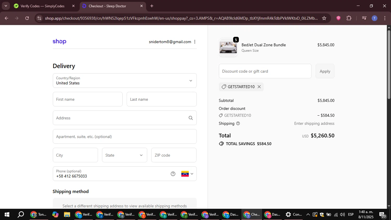Screen dimensions: 391x220
Task: Show hidden system tray icons
Action: 308,215
